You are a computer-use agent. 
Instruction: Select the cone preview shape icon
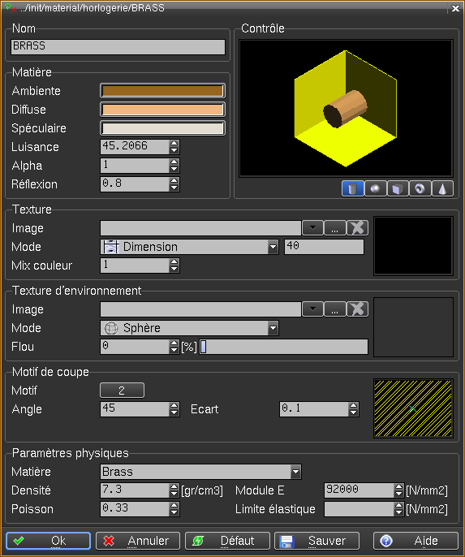(x=442, y=188)
